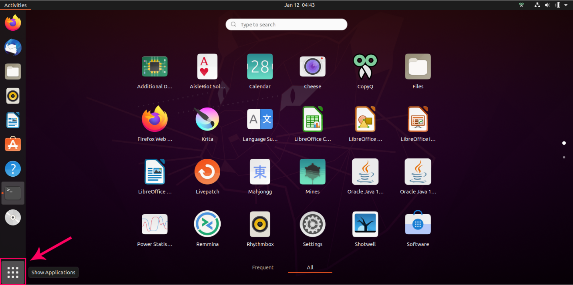Click the Show Applications grid button

coord(13,272)
